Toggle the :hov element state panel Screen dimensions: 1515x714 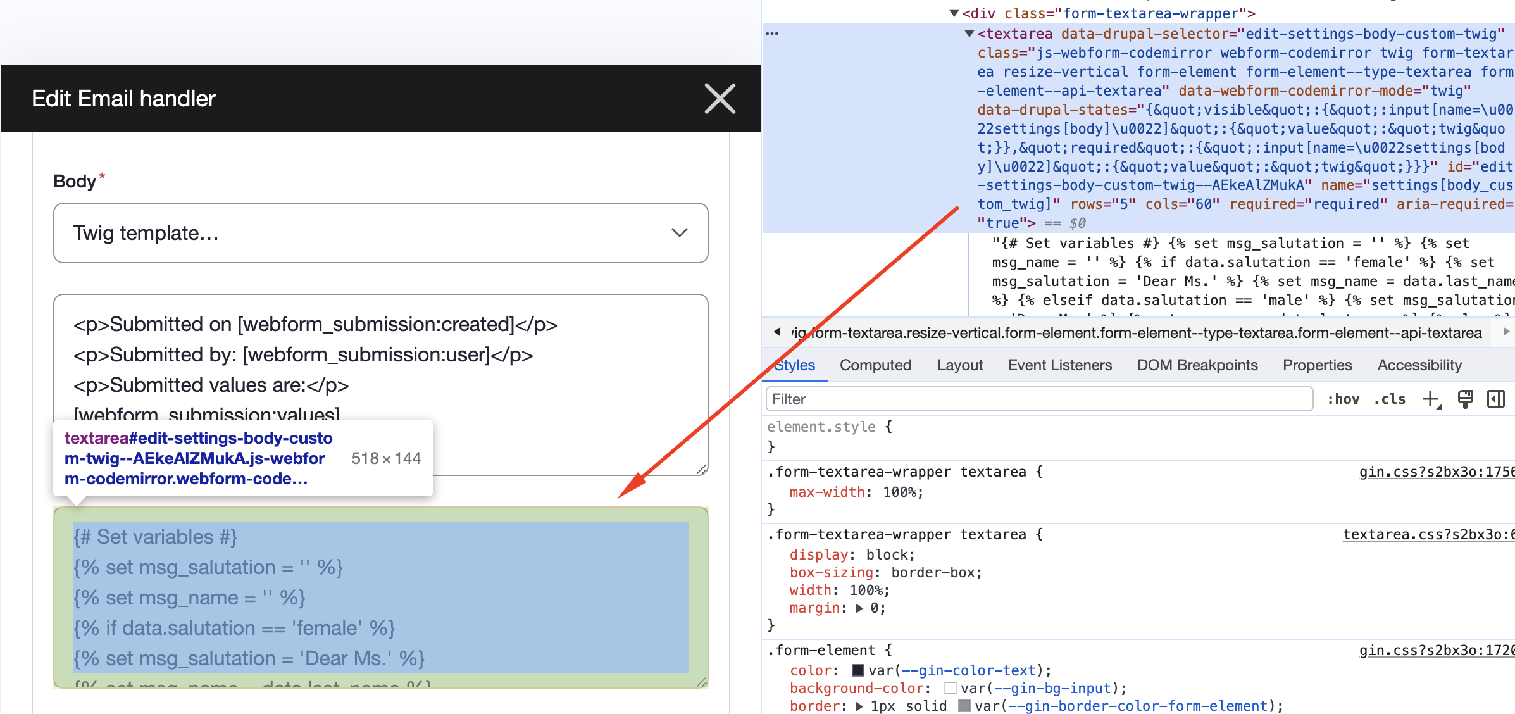coord(1343,399)
